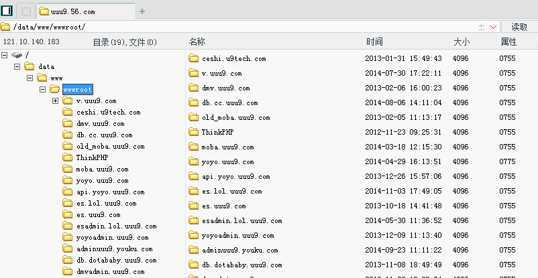This screenshot has width=538, height=278.
Task: Sort by 名称 column header
Action: tap(197, 42)
